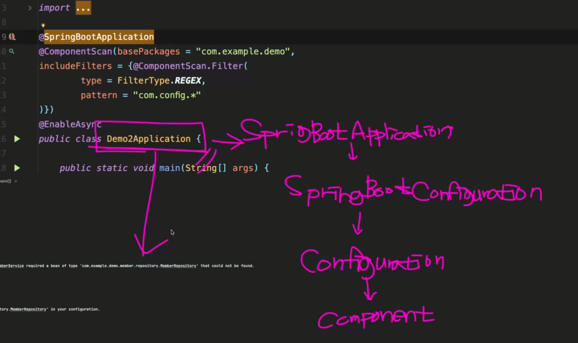Click the basePackages attribute
Image resolution: width=578 pixels, height=343 pixels.
pyautogui.click(x=148, y=51)
